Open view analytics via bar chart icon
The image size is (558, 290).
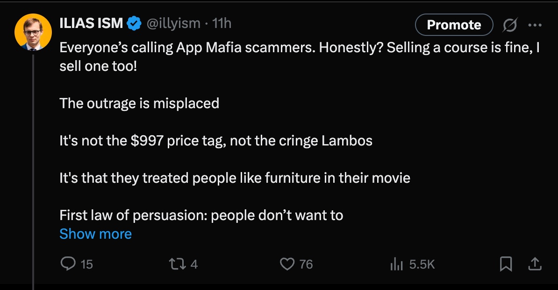click(x=396, y=264)
